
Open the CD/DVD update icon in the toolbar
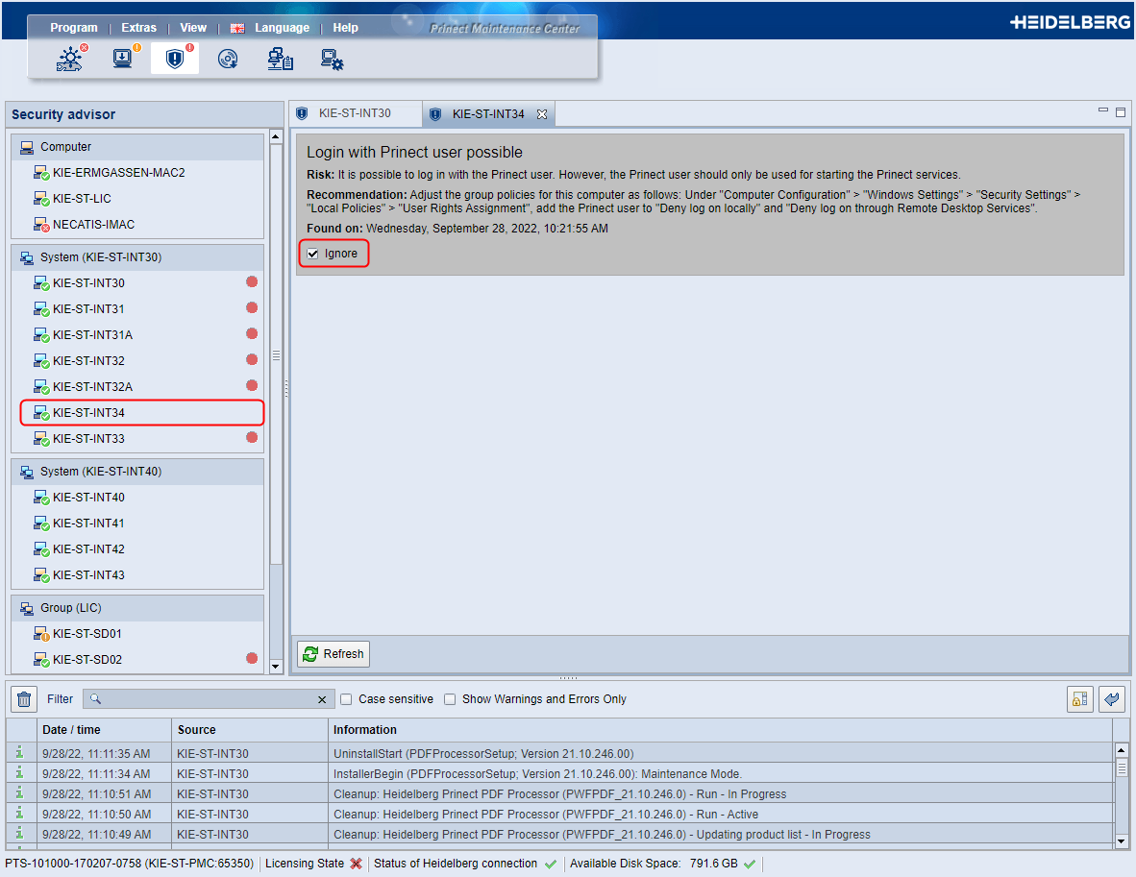pos(228,58)
